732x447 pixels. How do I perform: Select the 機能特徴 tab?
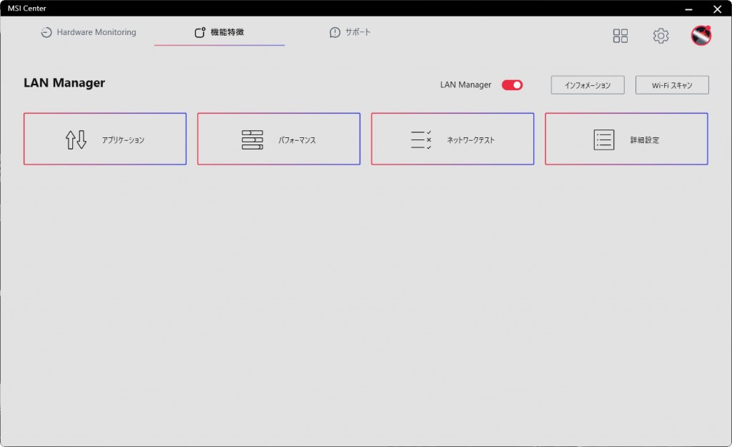coord(219,33)
